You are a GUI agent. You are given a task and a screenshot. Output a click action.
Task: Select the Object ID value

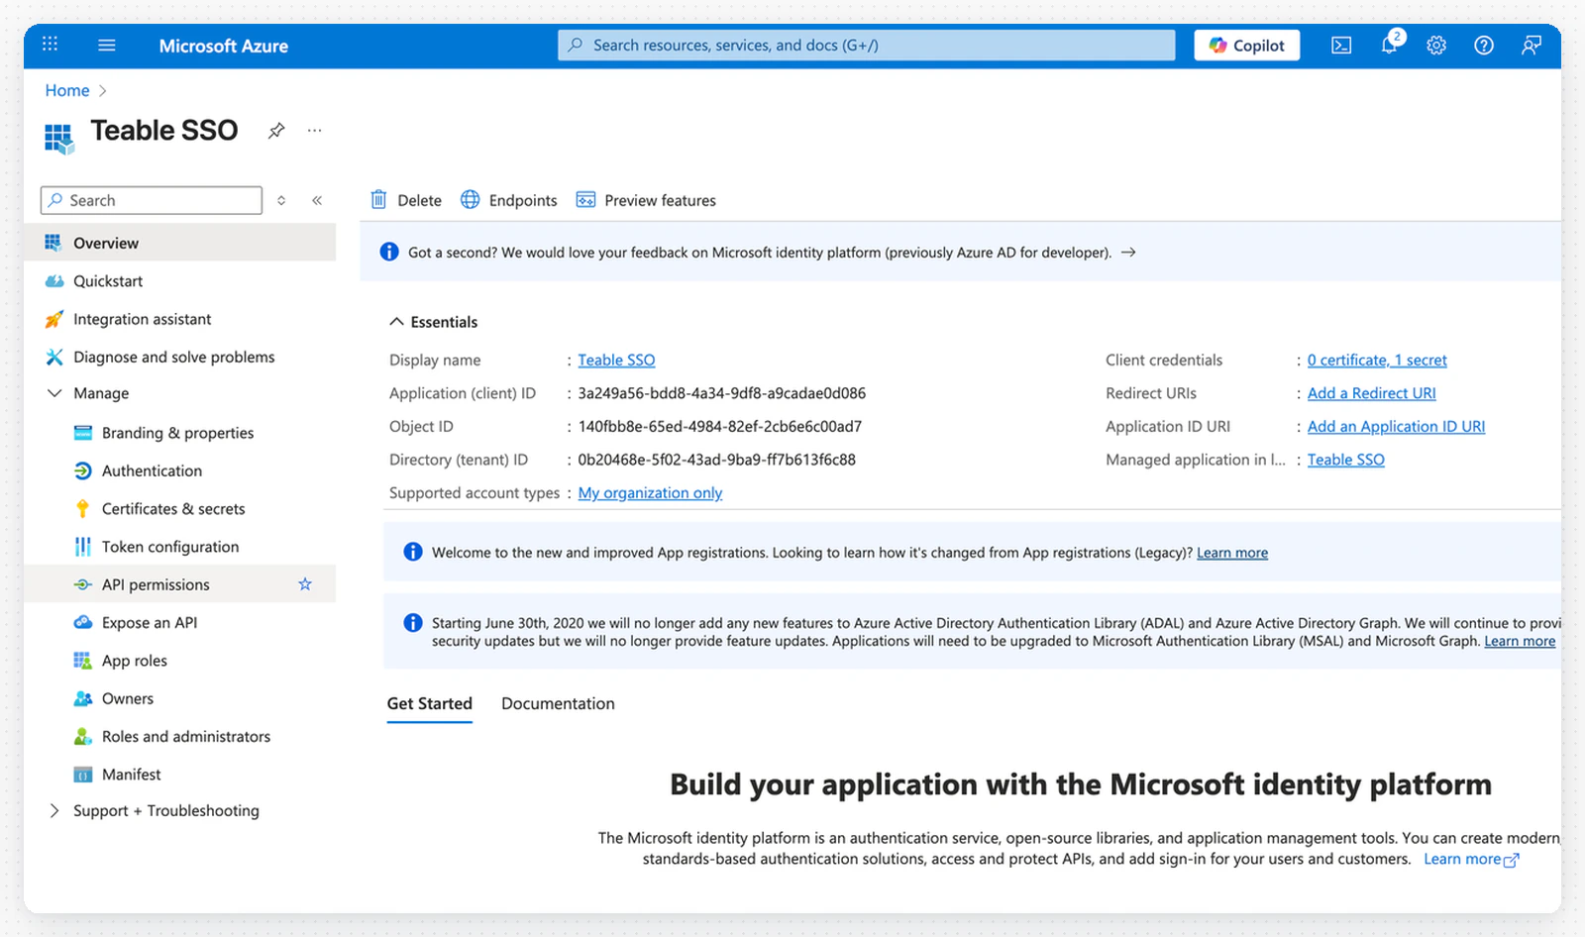point(720,427)
